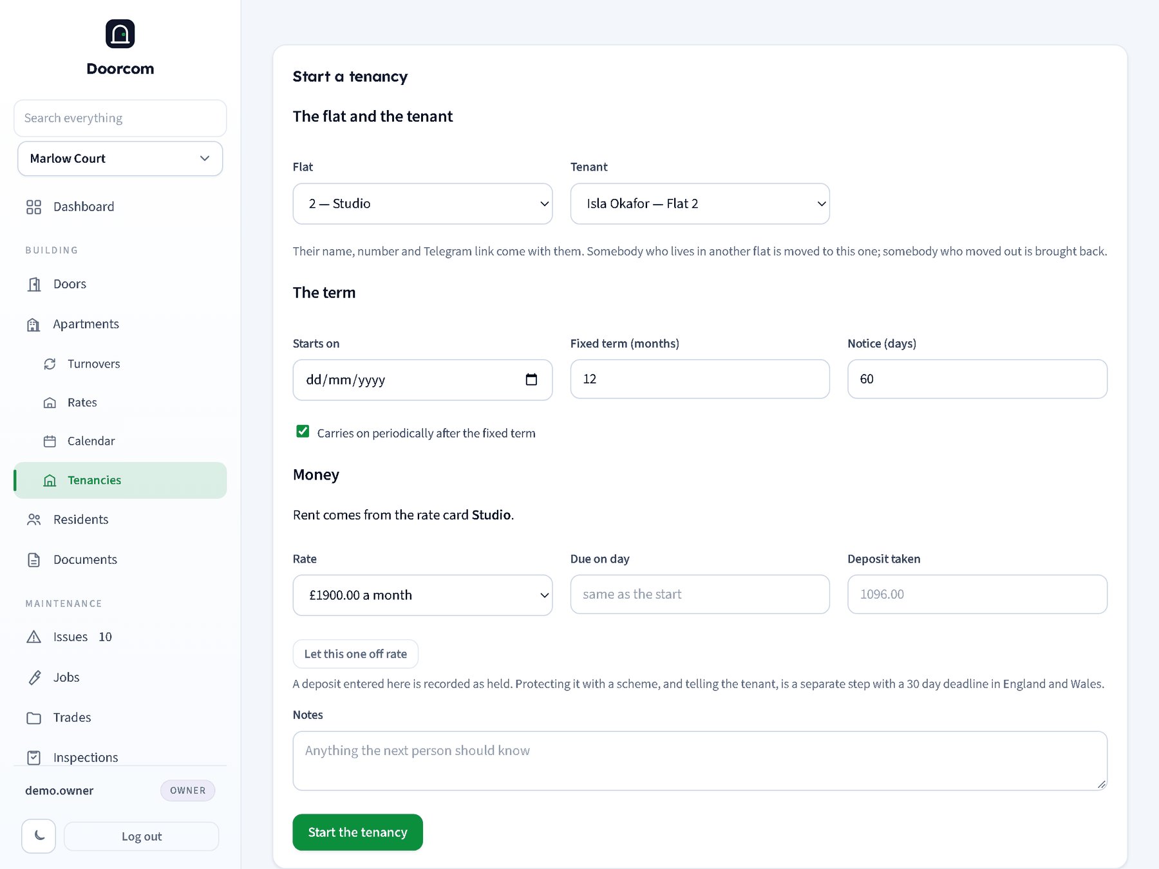Viewport: 1159px width, 869px height.
Task: Click the Doorcom brand name
Action: pyautogui.click(x=120, y=69)
